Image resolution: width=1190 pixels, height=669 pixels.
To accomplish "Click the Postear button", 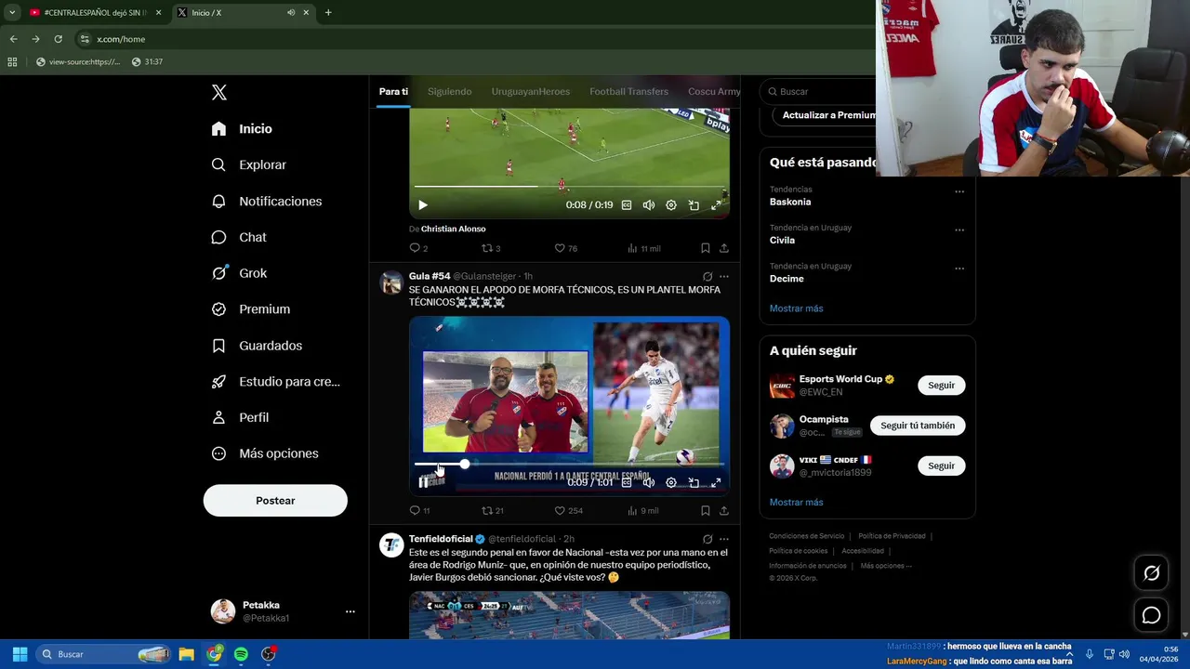I will tap(275, 501).
